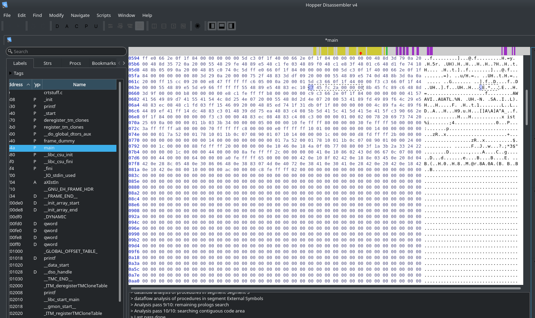Viewport: 535px width, 318px height.
Task: Sort labels by the Type column header
Action: pyautogui.click(x=37, y=85)
